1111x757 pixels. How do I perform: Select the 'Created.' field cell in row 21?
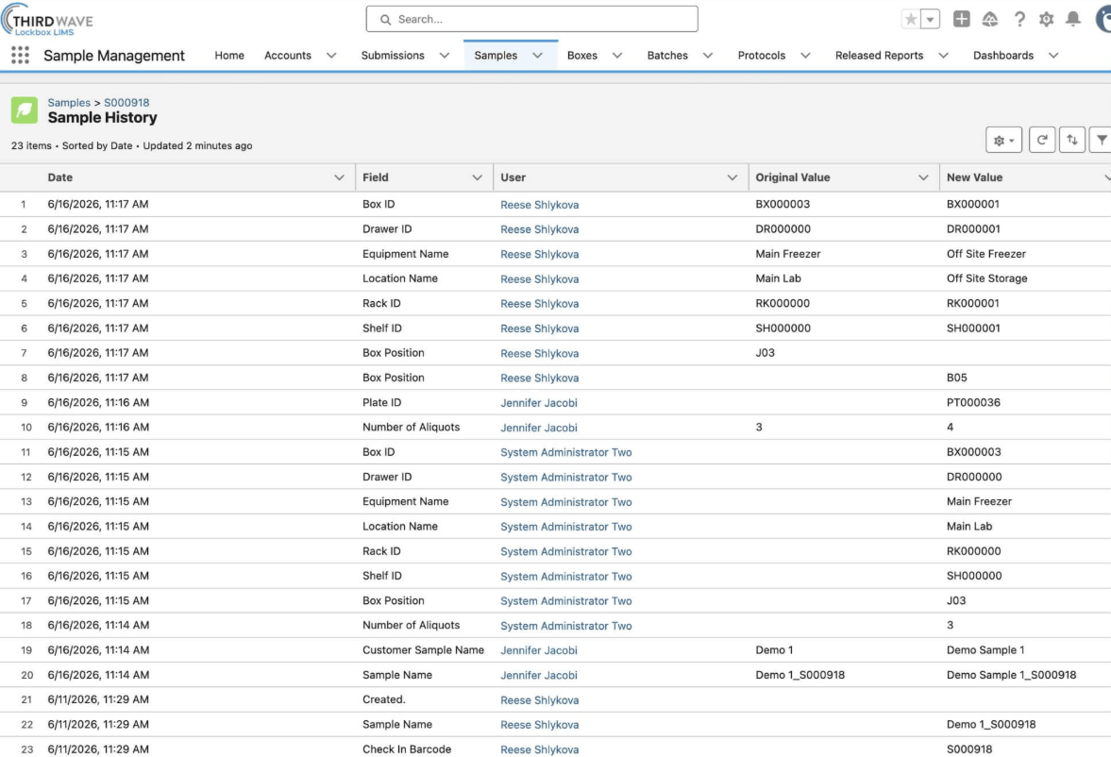(x=384, y=699)
